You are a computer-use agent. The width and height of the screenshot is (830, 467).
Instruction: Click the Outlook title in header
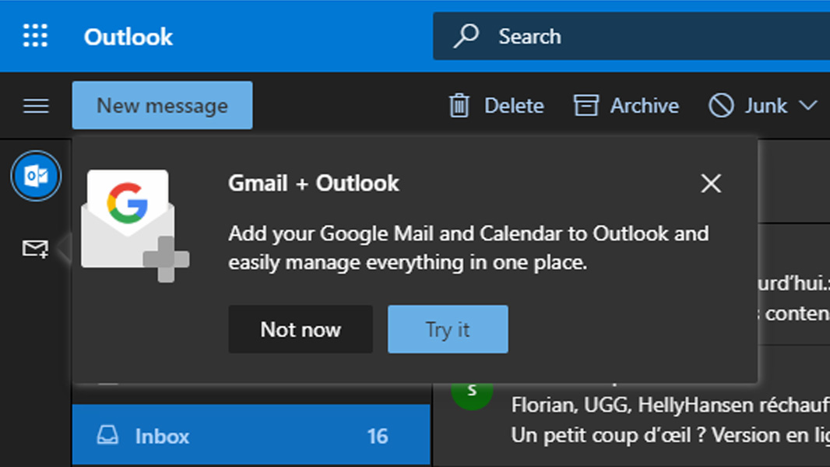click(128, 37)
